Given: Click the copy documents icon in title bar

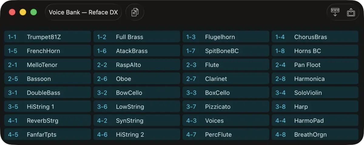Looking at the screenshot, I should click(135, 12).
